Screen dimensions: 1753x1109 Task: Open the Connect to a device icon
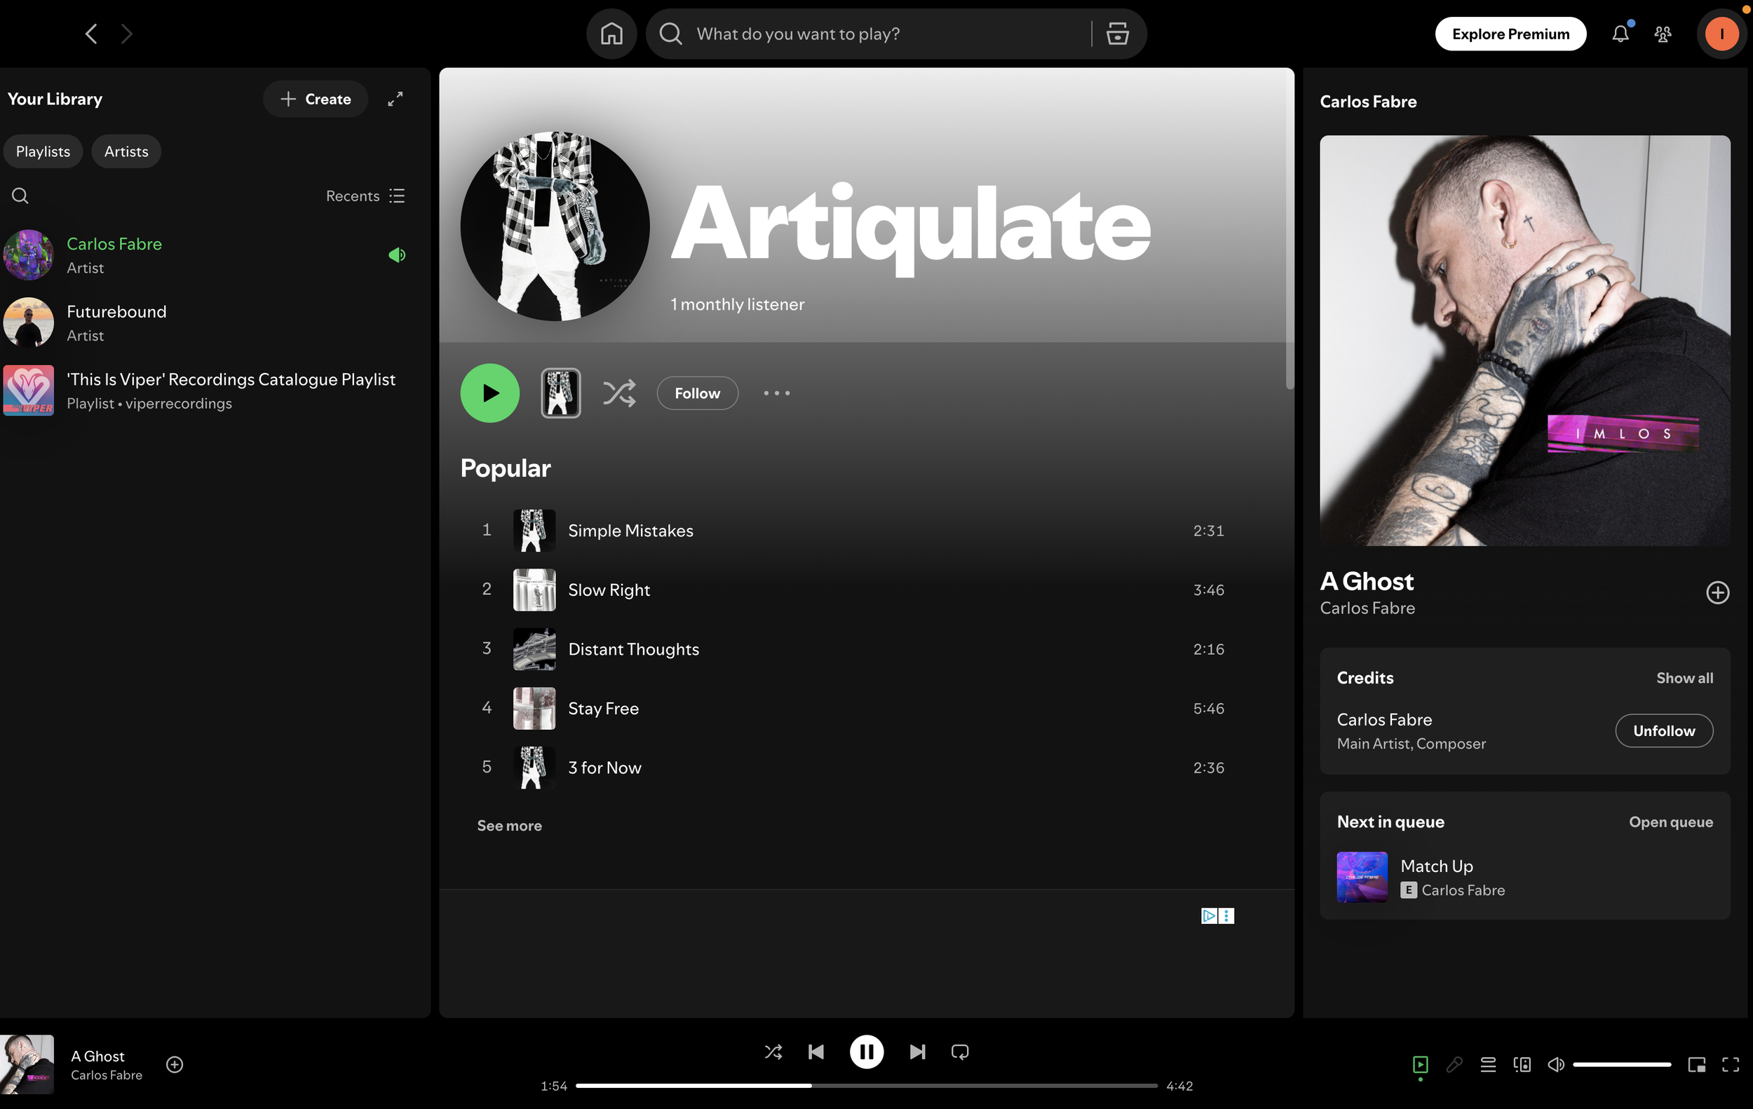pyautogui.click(x=1522, y=1065)
